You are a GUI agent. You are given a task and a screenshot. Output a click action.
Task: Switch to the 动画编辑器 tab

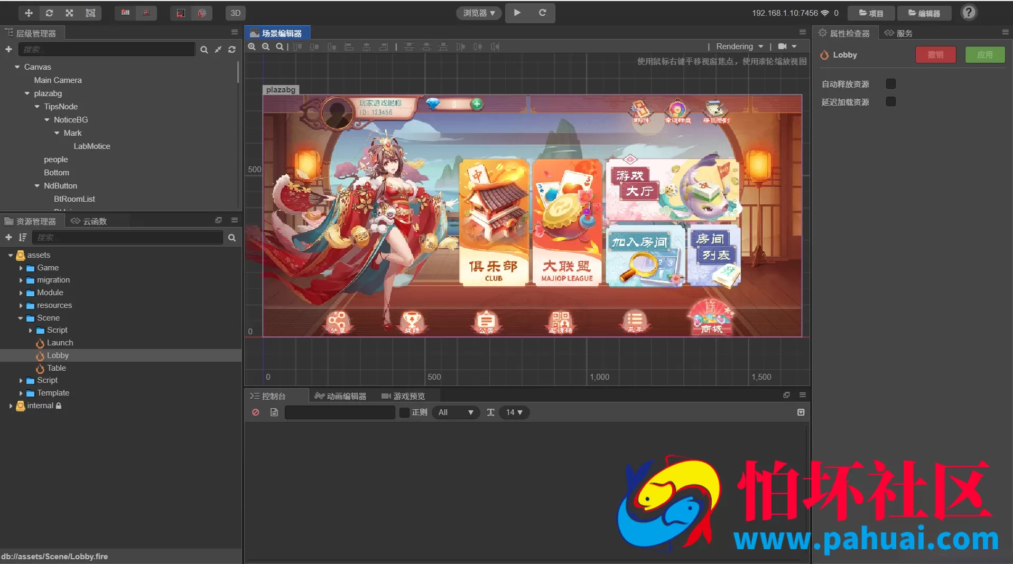340,396
